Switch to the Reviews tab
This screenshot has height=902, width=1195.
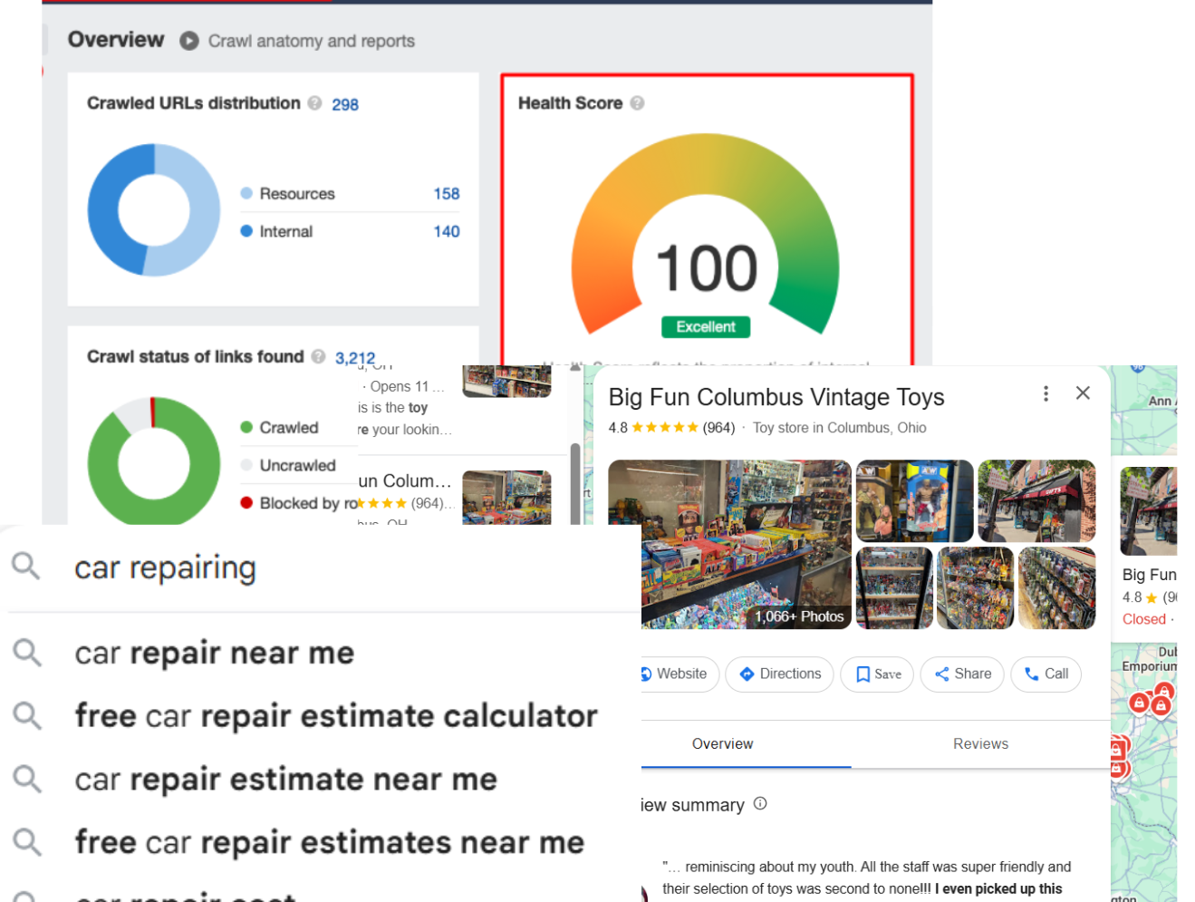[x=980, y=744]
